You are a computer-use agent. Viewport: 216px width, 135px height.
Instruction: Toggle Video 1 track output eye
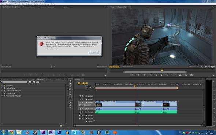(x=80, y=102)
